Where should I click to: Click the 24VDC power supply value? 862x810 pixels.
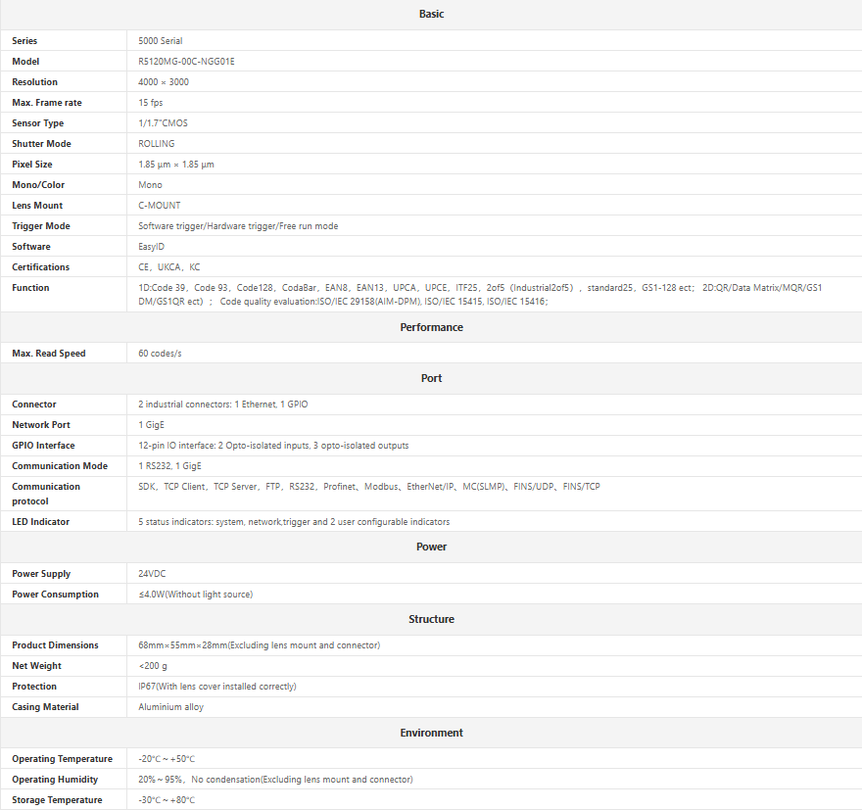click(153, 574)
